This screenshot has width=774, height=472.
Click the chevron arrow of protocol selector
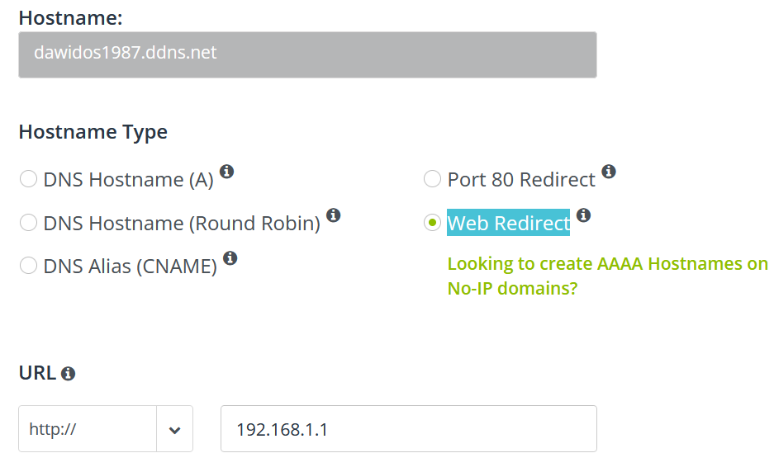coord(175,430)
